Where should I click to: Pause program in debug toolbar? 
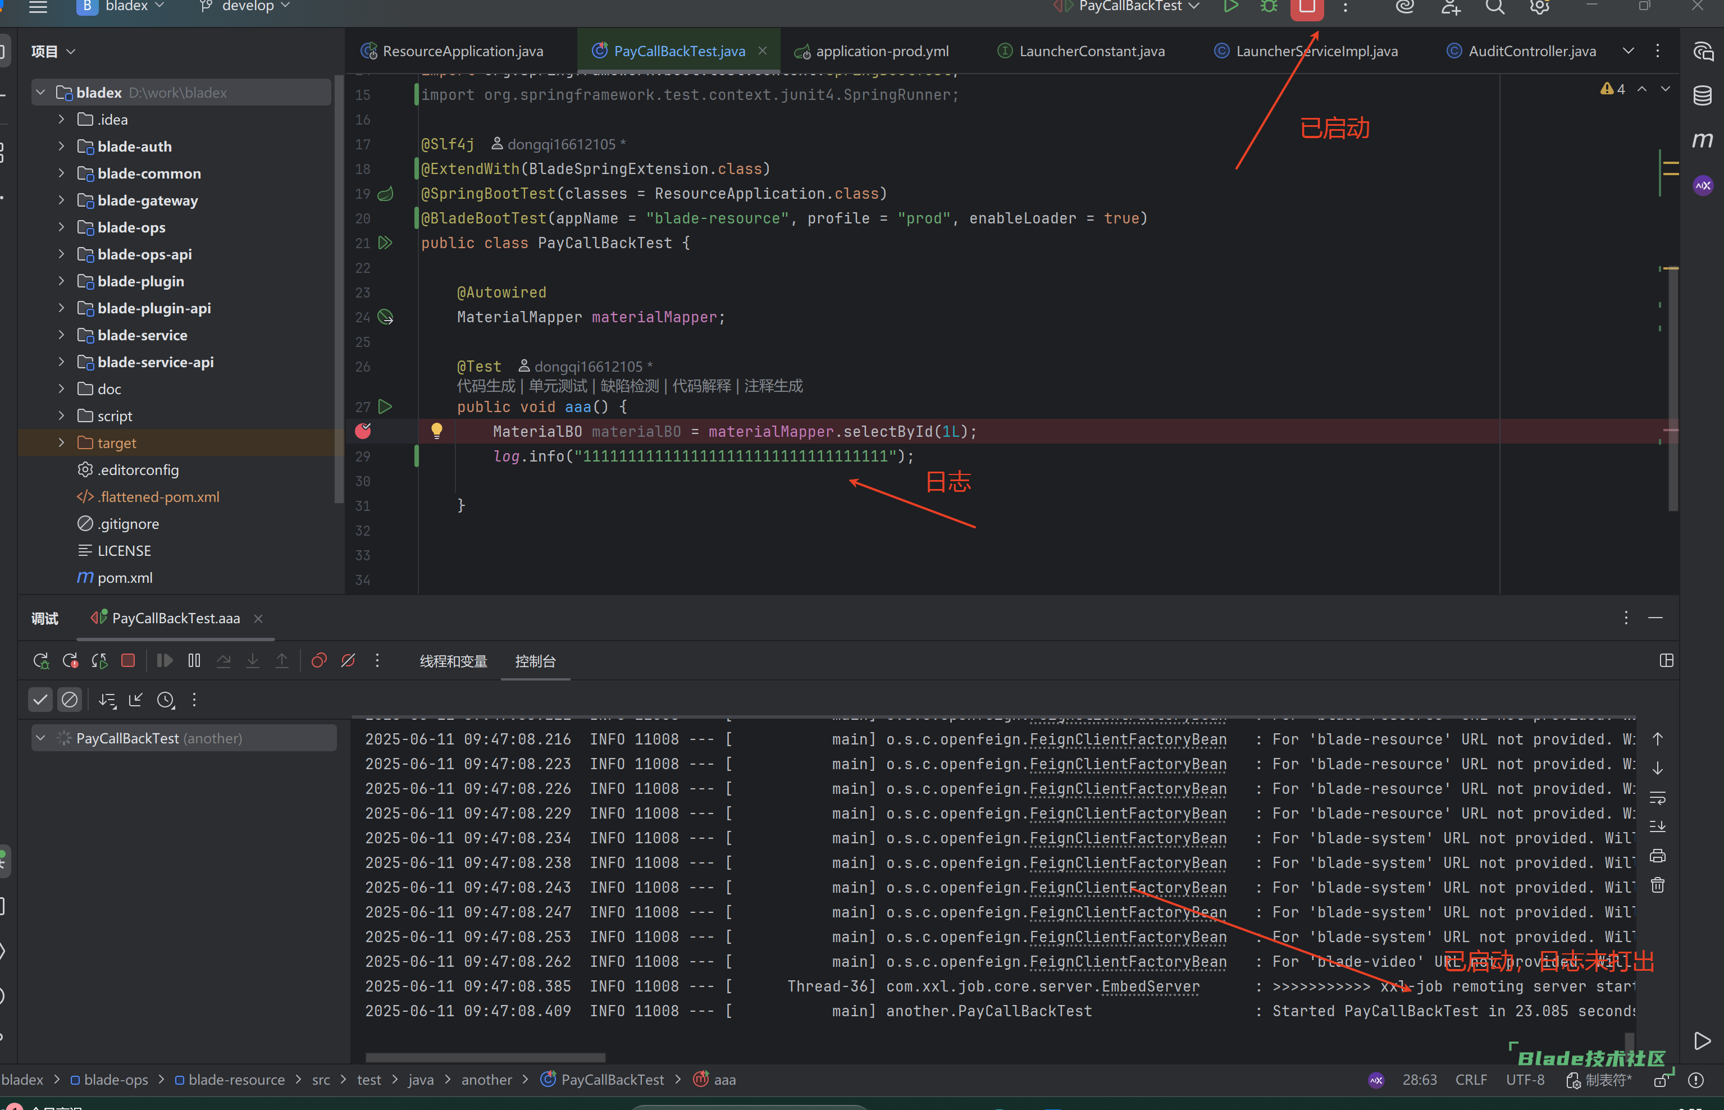tap(194, 661)
